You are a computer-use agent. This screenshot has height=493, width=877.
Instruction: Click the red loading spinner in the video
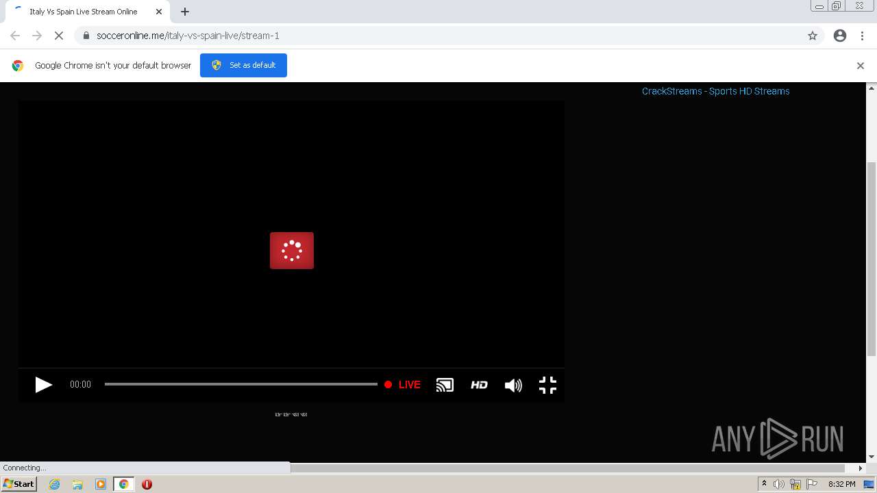tap(292, 251)
